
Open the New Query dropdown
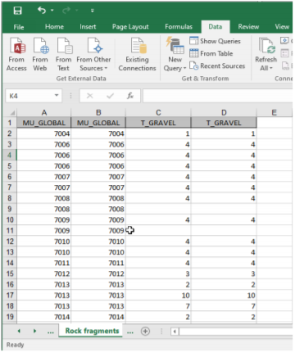175,54
